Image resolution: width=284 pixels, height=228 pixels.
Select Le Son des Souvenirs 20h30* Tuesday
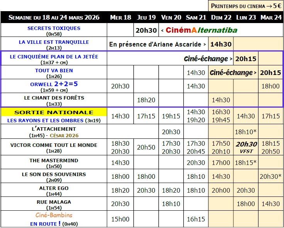(x=270, y=176)
